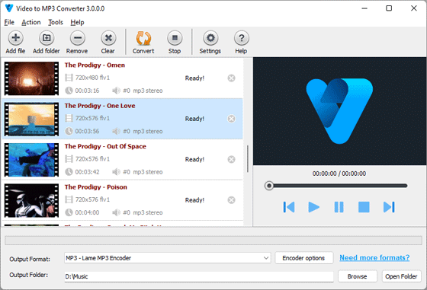
Task: Remove the selected file with Remove icon
Action: coord(78,38)
